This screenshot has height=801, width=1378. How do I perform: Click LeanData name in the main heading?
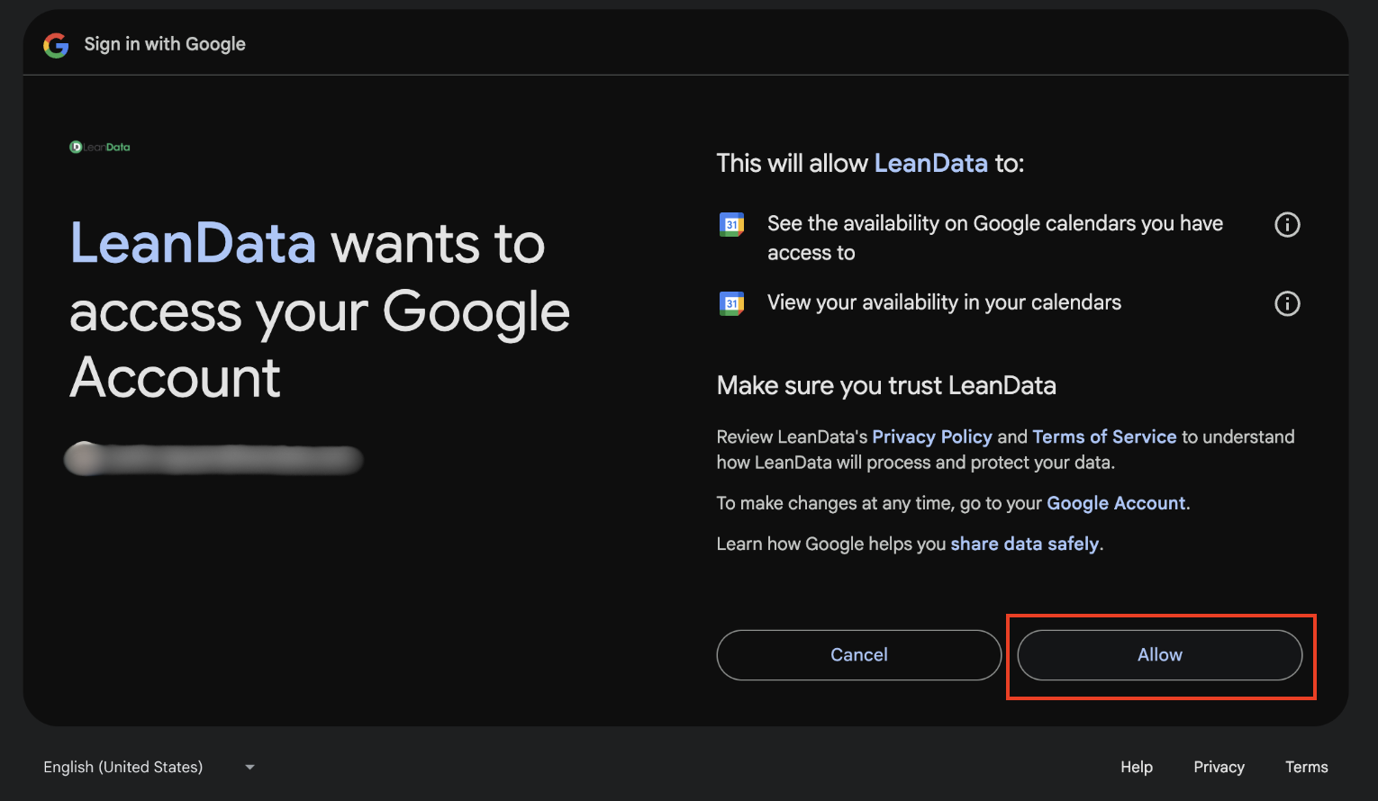tap(194, 244)
